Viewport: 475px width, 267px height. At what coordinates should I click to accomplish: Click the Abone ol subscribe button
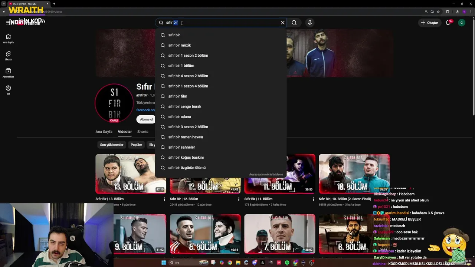[x=146, y=119]
